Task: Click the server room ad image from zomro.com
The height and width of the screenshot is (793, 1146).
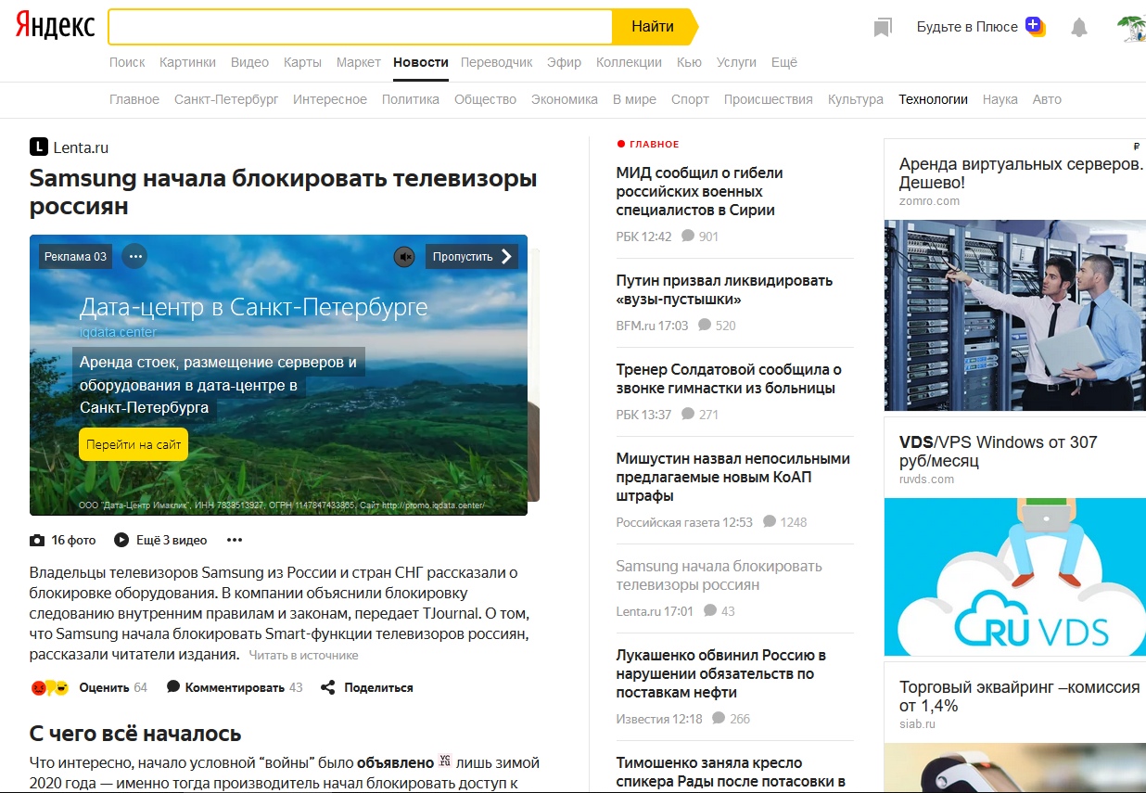Action: click(1015, 315)
